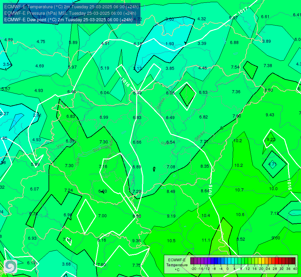Click the dark purple -20 legend swatch
The width and height of the screenshot is (301, 277).
coord(192,261)
